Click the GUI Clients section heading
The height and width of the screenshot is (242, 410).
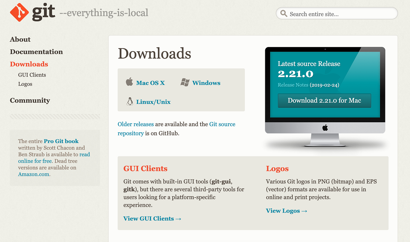(145, 169)
